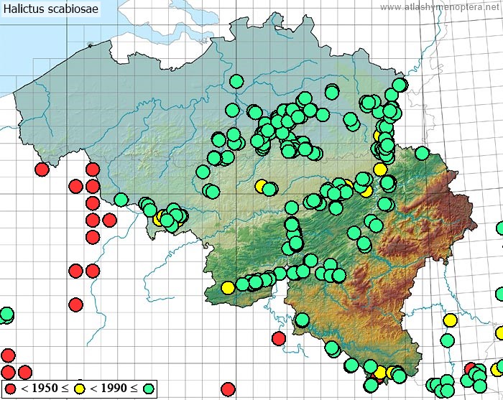
Task: Click the red dot in France between Belgium's southern lobes
Action: [279, 338]
